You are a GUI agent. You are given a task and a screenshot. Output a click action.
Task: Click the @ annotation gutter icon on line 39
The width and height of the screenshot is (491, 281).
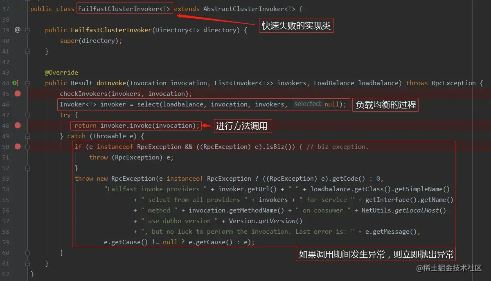point(18,30)
